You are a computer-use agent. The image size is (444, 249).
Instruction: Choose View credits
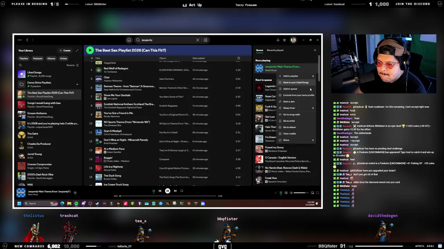pyautogui.click(x=297, y=133)
